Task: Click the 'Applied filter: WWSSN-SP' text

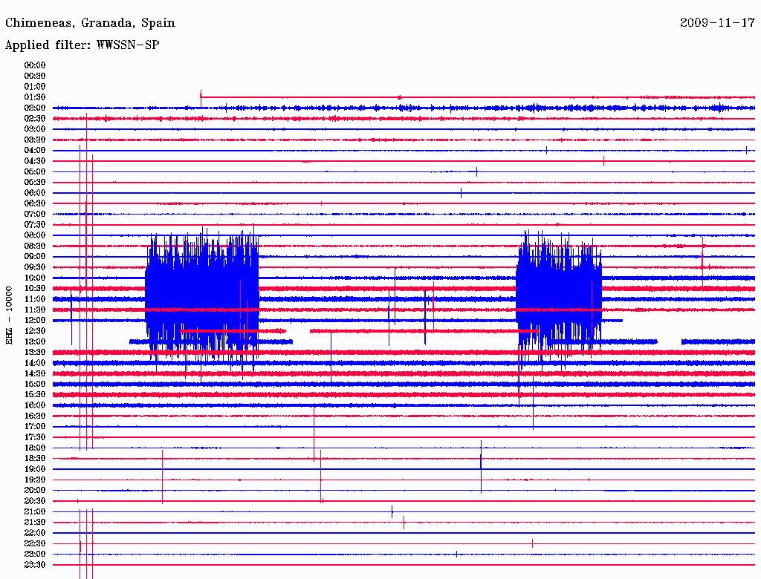Action: 82,45
